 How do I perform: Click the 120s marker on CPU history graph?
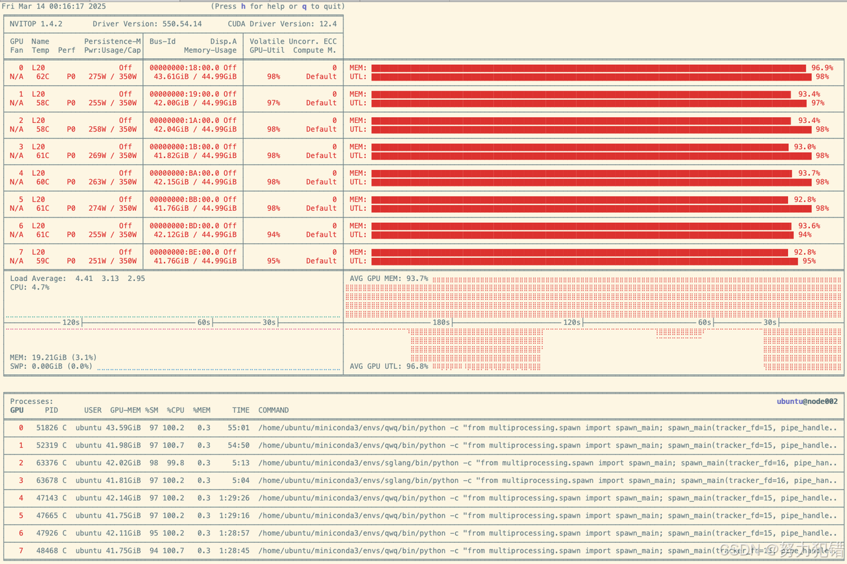tap(71, 323)
